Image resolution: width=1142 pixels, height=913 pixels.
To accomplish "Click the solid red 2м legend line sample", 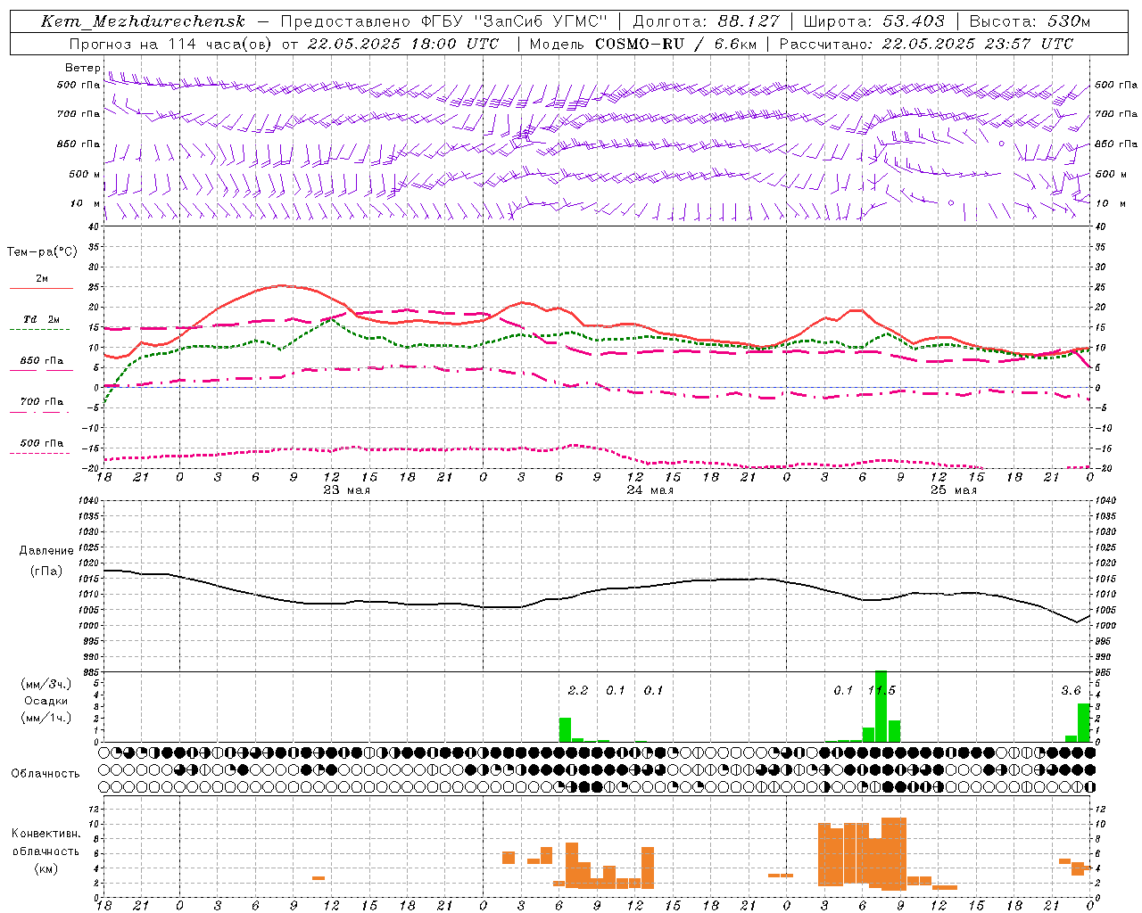I will (42, 289).
